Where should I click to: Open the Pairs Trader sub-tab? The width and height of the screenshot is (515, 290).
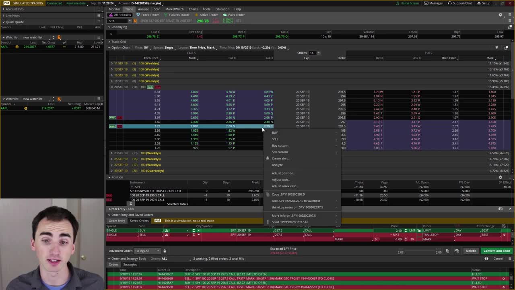coord(234,15)
